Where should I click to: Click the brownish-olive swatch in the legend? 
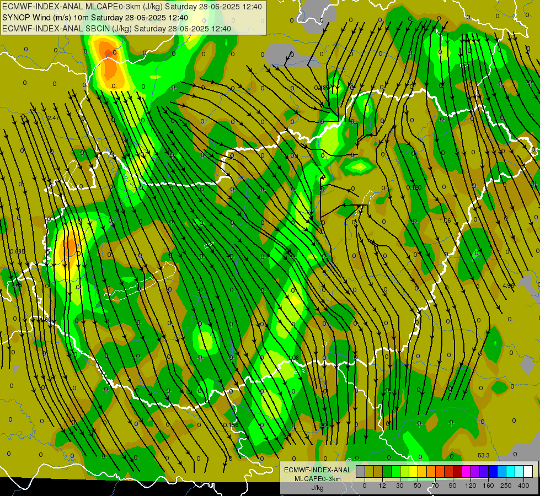click(378, 471)
